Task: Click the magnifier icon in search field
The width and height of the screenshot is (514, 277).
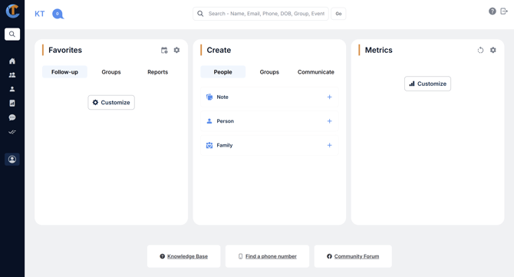Action: [200, 14]
